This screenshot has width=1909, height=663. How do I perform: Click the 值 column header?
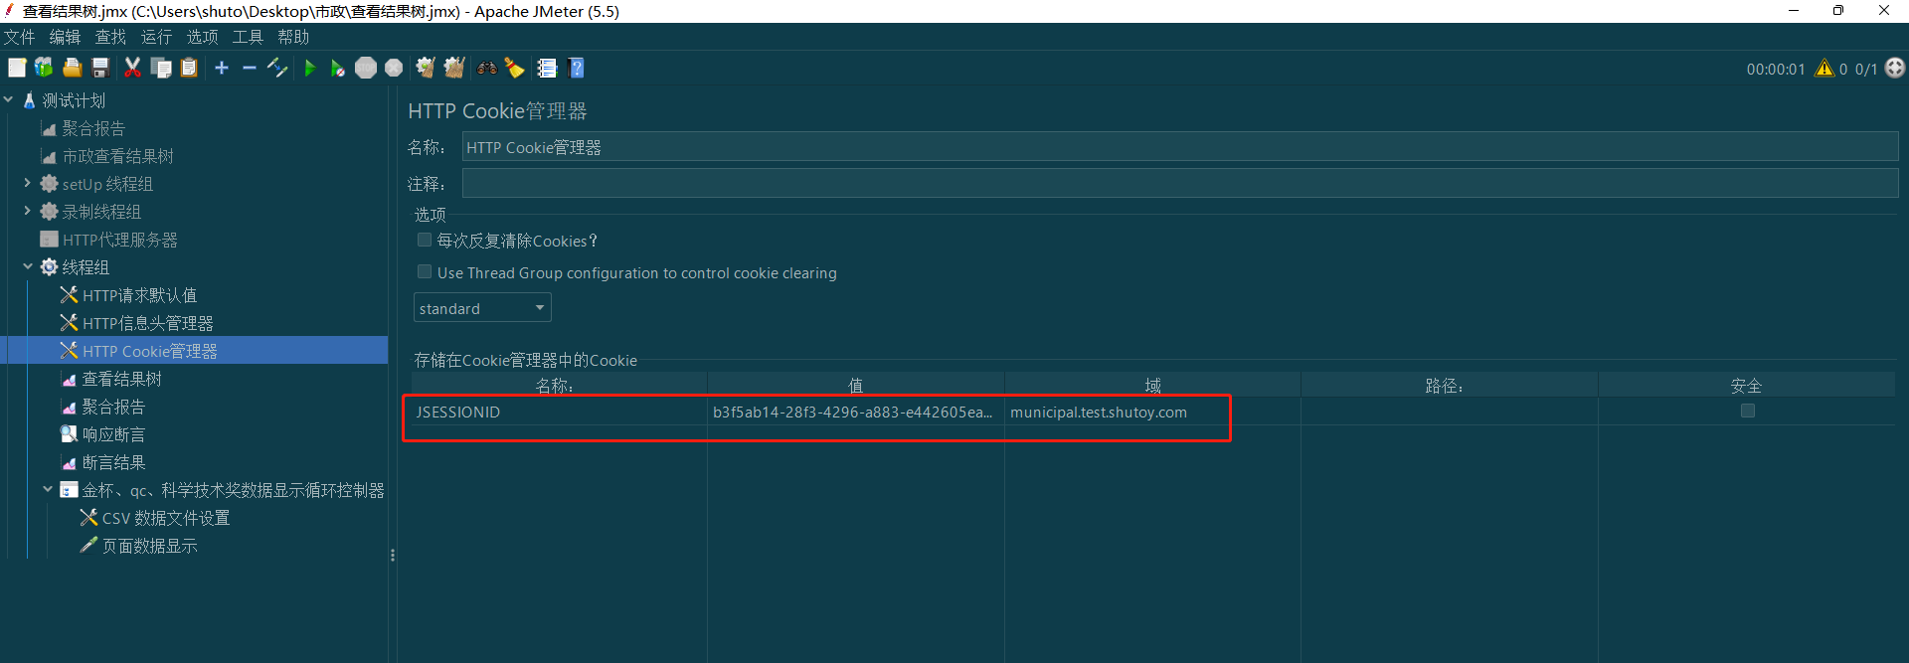[x=855, y=386]
